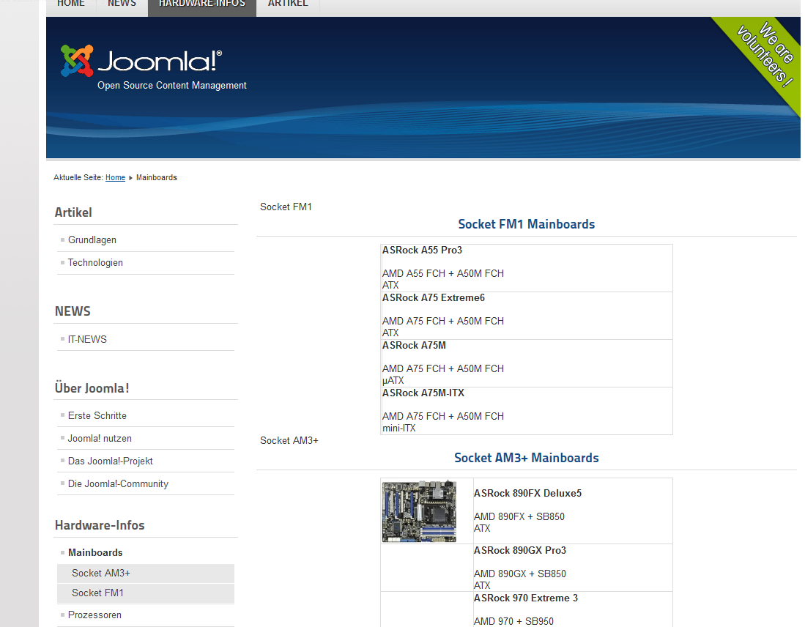Click the 'Socket AM3+' label above the second table
Screen dimensions: 805x627
(289, 441)
